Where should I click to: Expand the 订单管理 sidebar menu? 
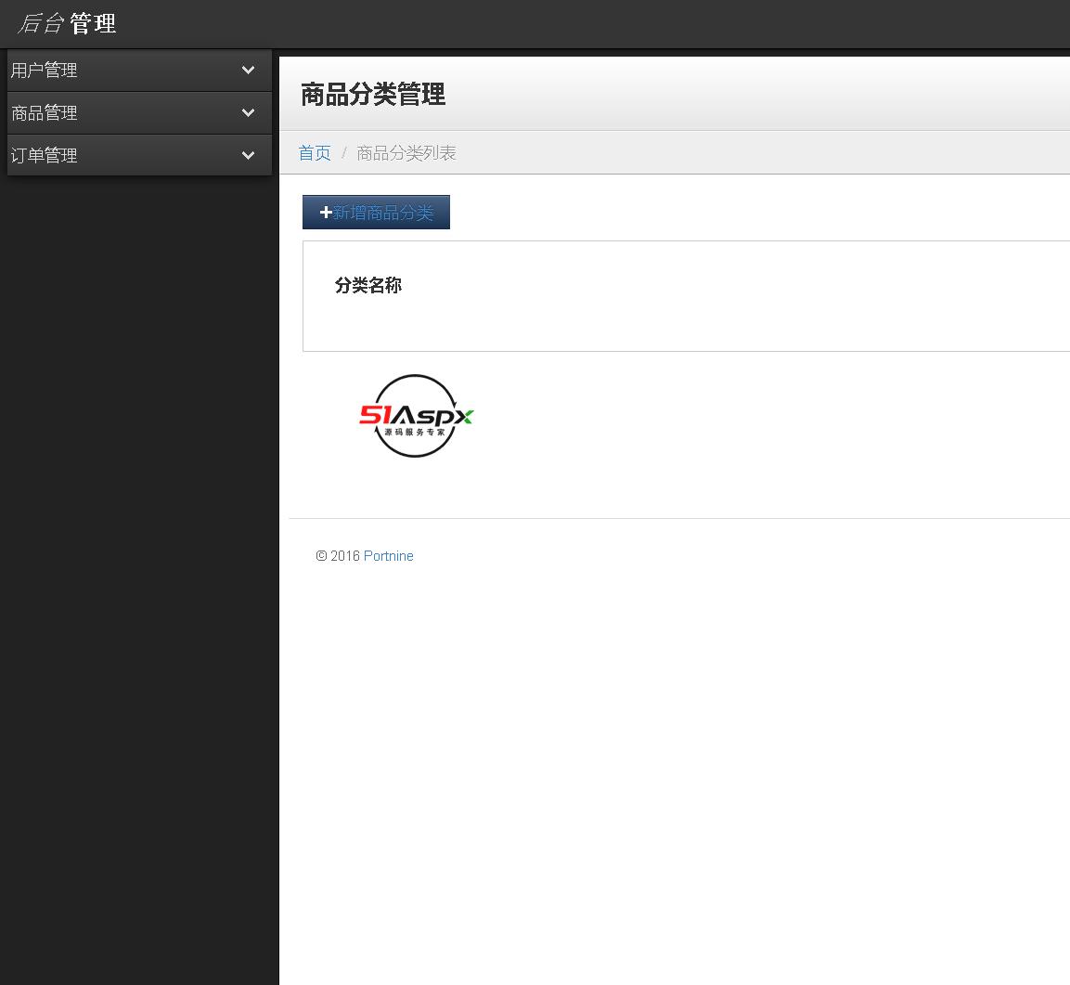139,155
